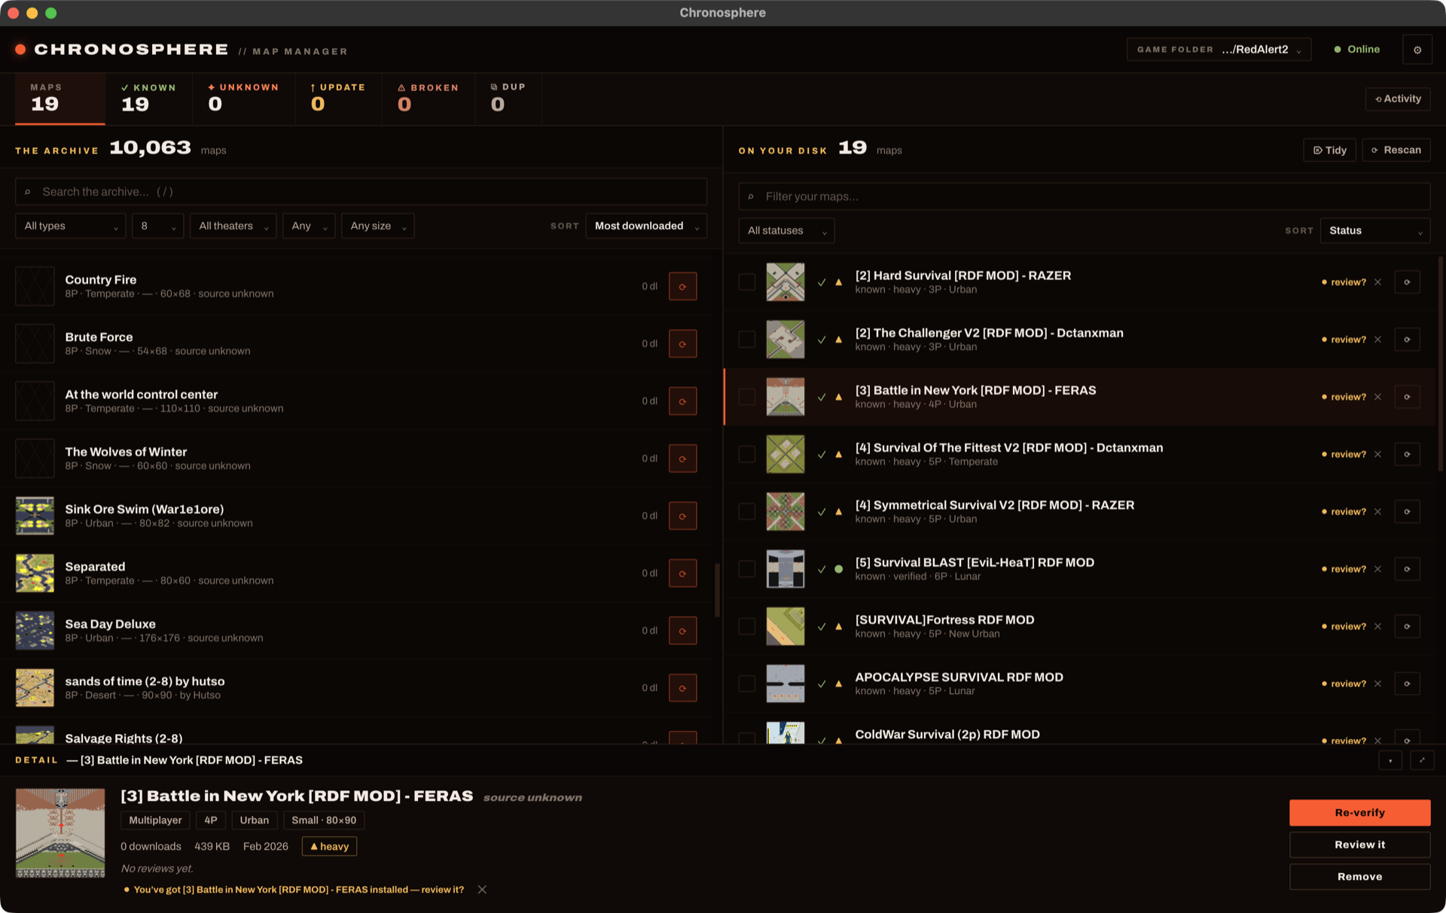Tick checkbox for Hard Survival [RDF MOD] - RAZER

click(746, 282)
